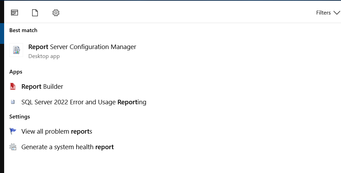The height and width of the screenshot is (173, 341).
Task: Open Generate a system health report
Action: coord(67,147)
